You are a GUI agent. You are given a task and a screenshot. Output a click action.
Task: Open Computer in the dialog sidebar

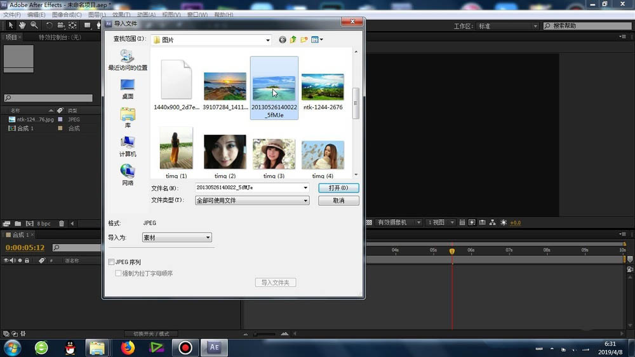[x=128, y=147]
